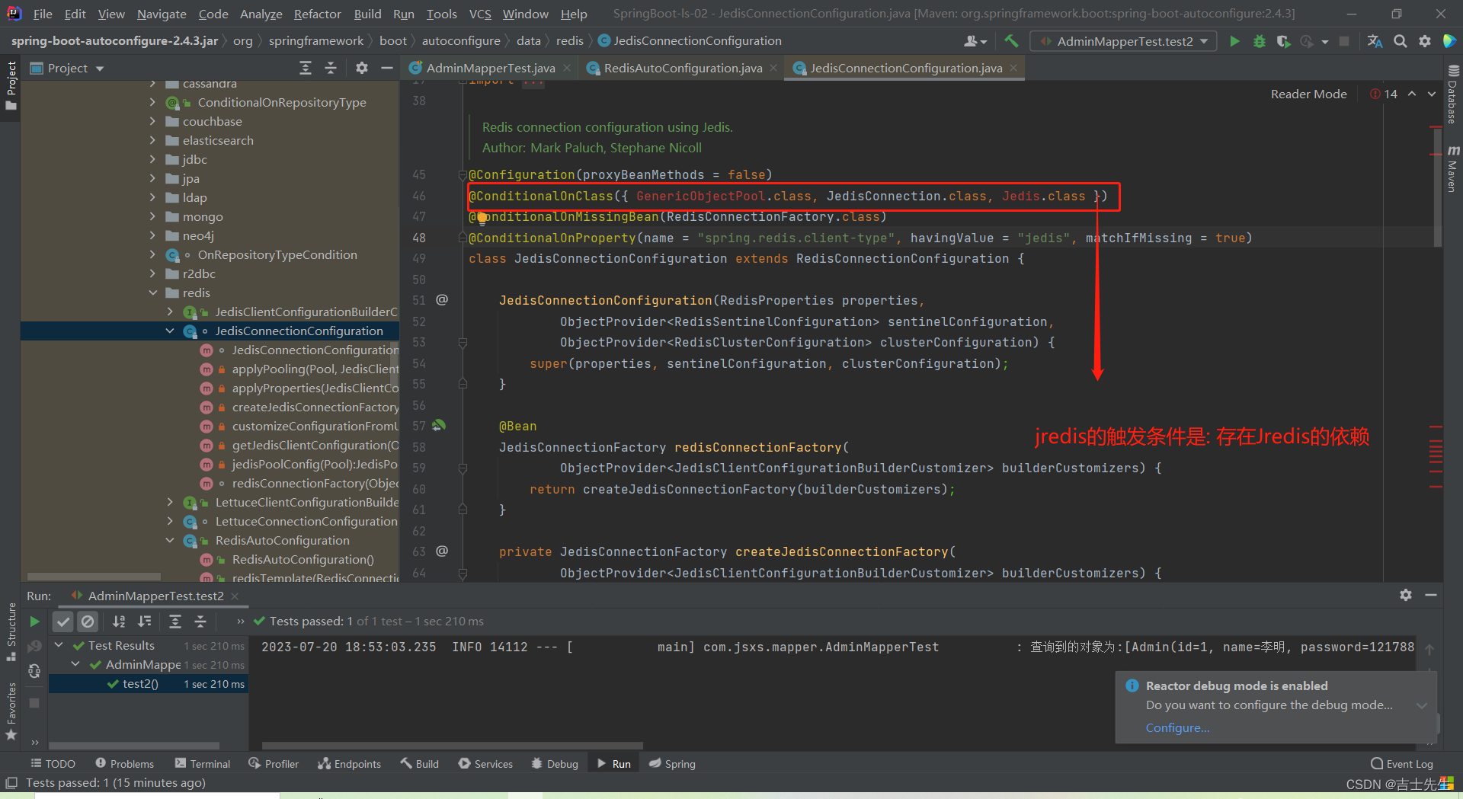1463x799 pixels.
Task: Open the Refactor menu
Action: pos(317,14)
